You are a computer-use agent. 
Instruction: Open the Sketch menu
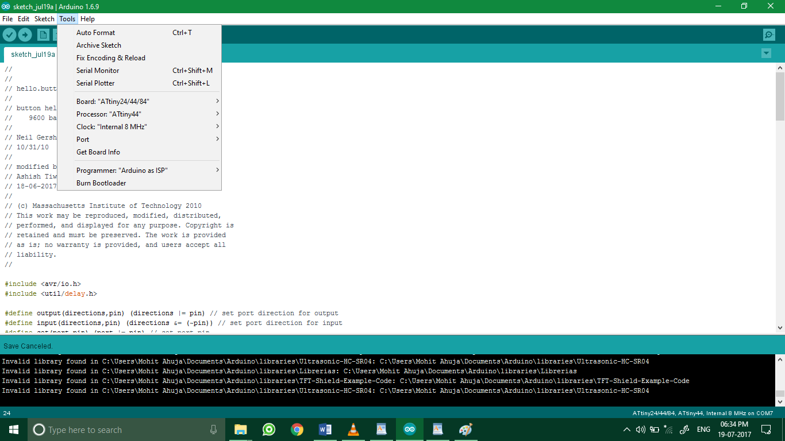[44, 19]
